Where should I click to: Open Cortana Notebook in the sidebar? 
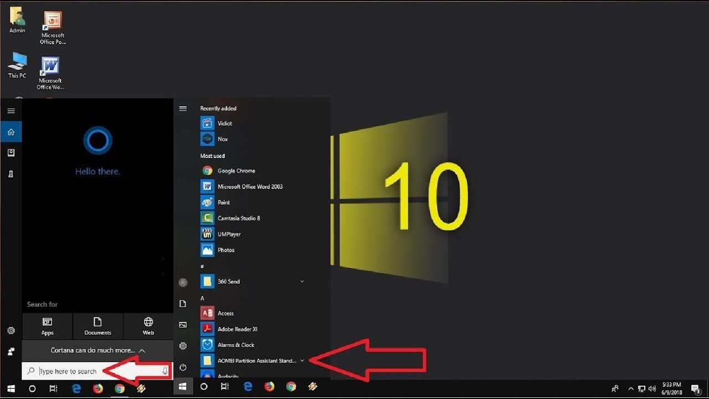(11, 153)
